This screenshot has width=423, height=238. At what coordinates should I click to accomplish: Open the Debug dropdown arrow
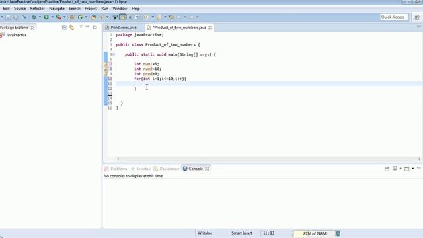[x=40, y=17]
